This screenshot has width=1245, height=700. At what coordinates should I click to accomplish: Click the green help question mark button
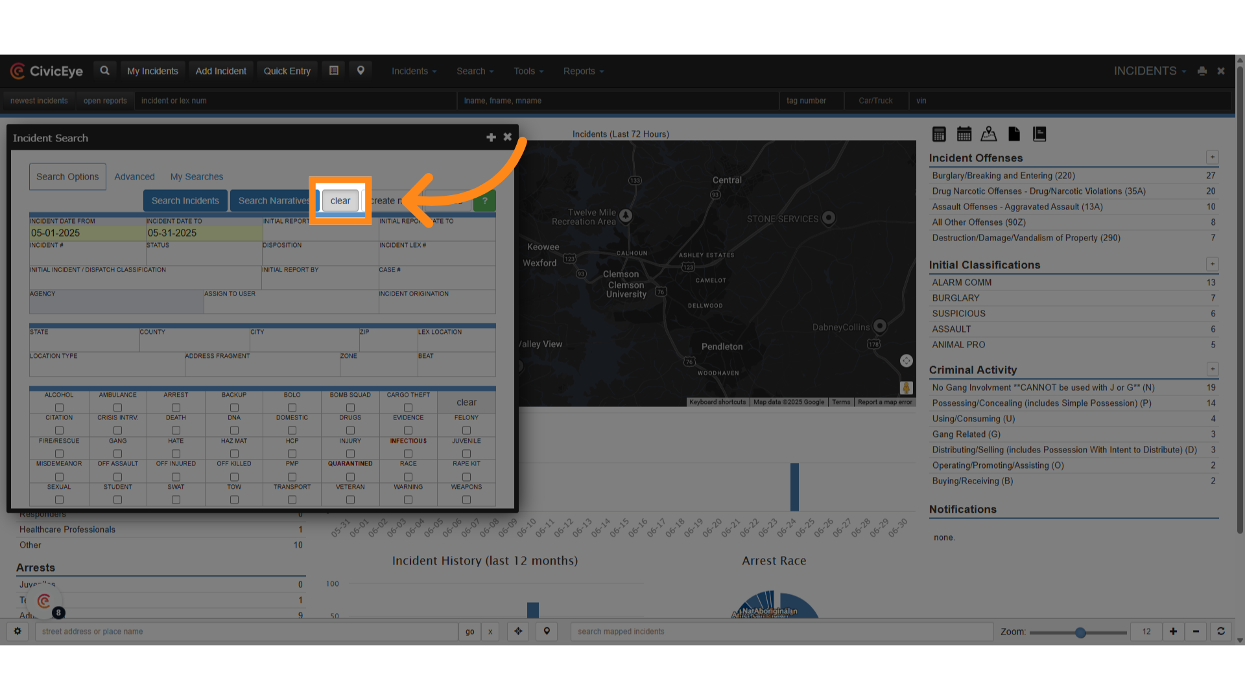[484, 201]
